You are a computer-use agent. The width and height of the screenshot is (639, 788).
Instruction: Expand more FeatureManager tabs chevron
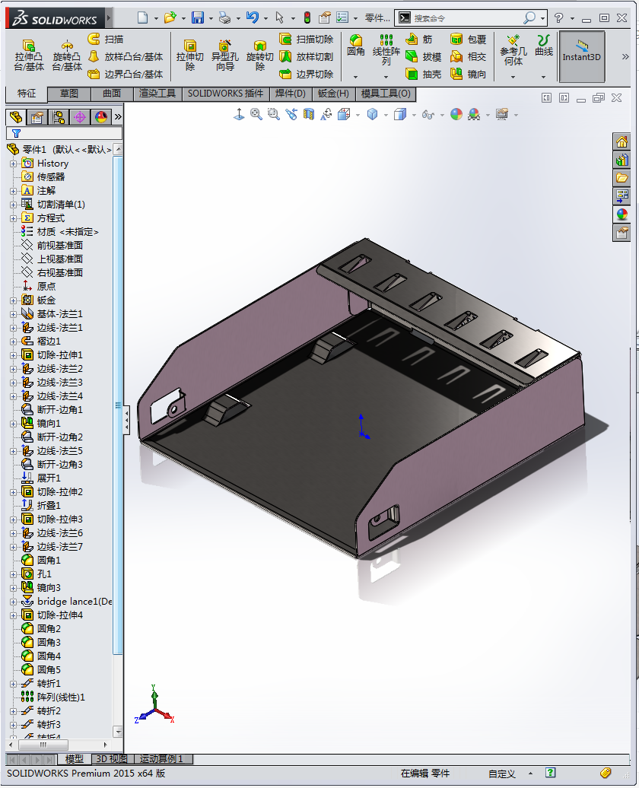118,117
